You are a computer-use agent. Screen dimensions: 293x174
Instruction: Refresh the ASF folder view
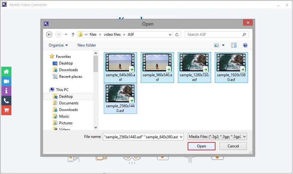[x=177, y=34]
